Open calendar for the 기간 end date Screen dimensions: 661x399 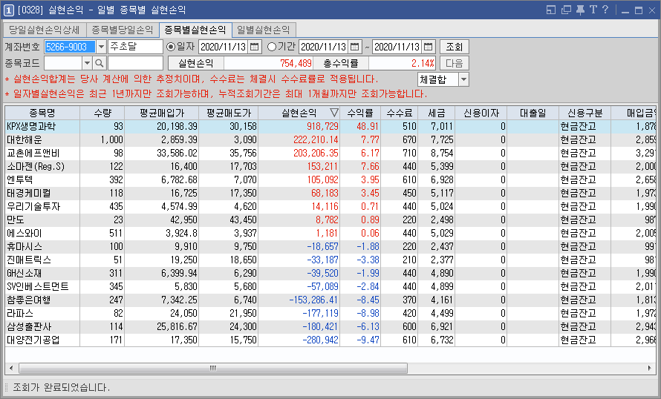tap(429, 47)
